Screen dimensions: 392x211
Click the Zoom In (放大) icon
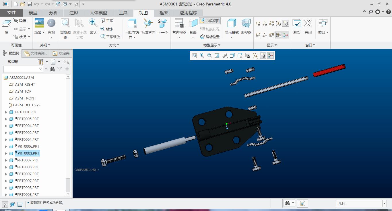pos(93,27)
